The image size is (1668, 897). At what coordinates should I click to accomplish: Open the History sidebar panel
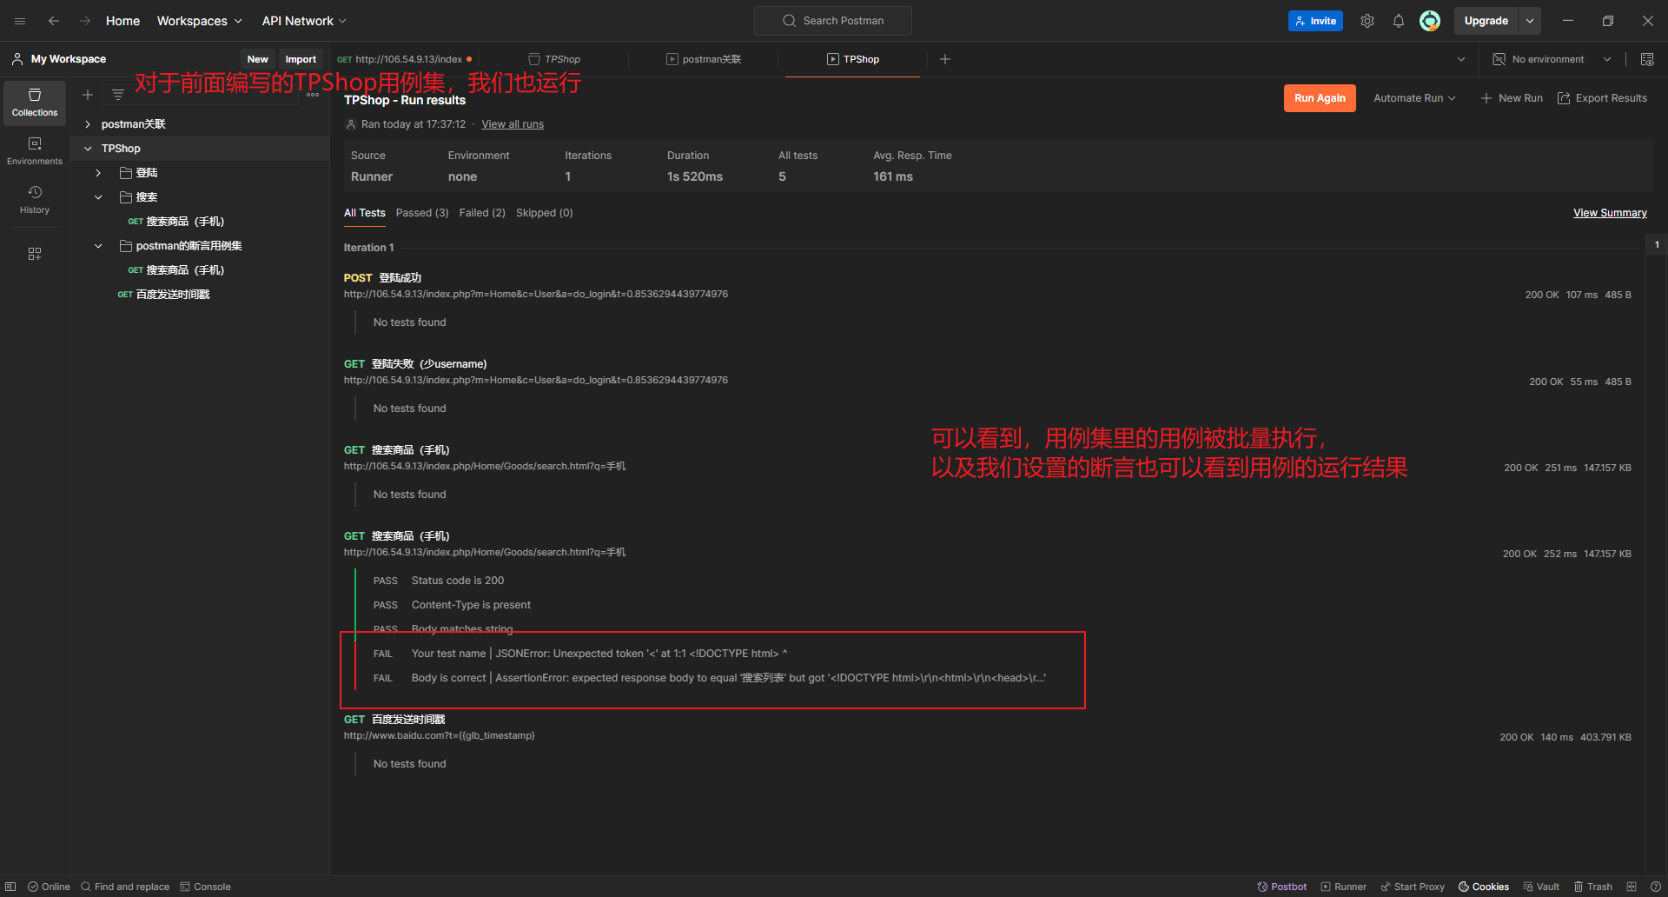tap(35, 200)
